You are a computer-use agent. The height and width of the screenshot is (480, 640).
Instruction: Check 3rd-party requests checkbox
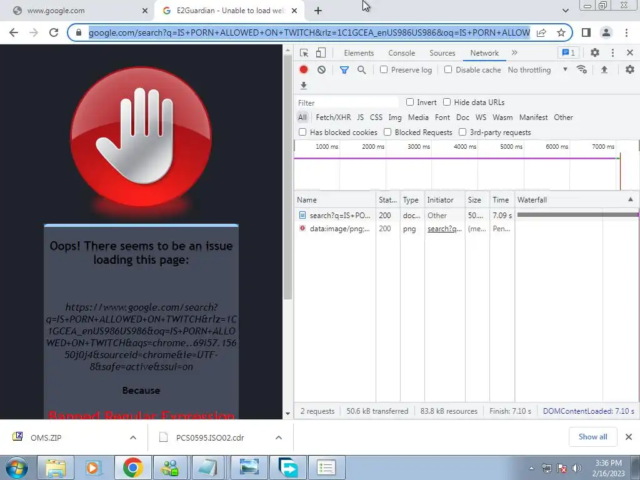coord(462,132)
